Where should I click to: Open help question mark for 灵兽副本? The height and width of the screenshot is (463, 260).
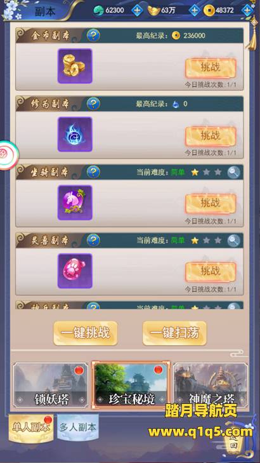[x=93, y=240]
